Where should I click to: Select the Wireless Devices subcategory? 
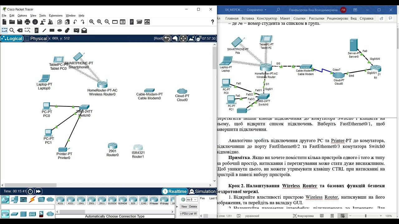[32, 214]
